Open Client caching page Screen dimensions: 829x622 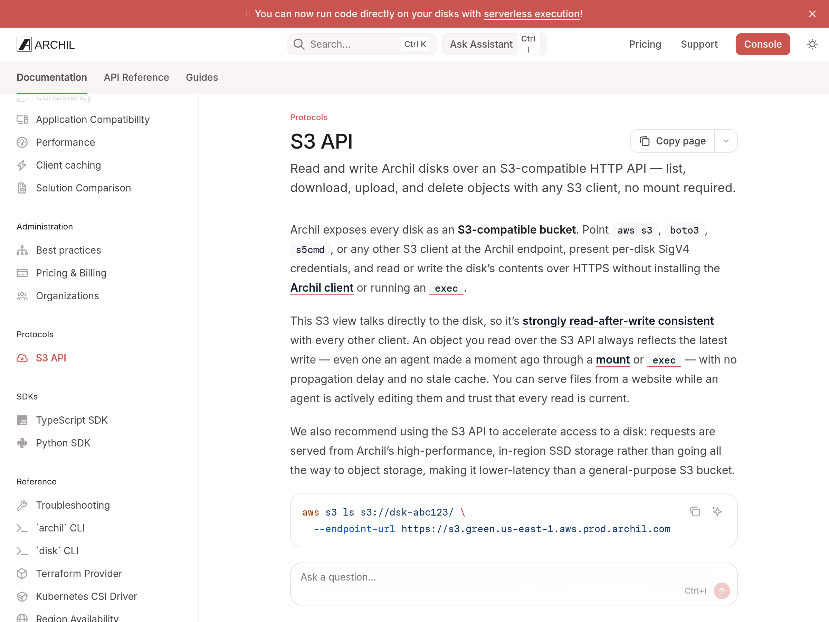[x=69, y=165]
